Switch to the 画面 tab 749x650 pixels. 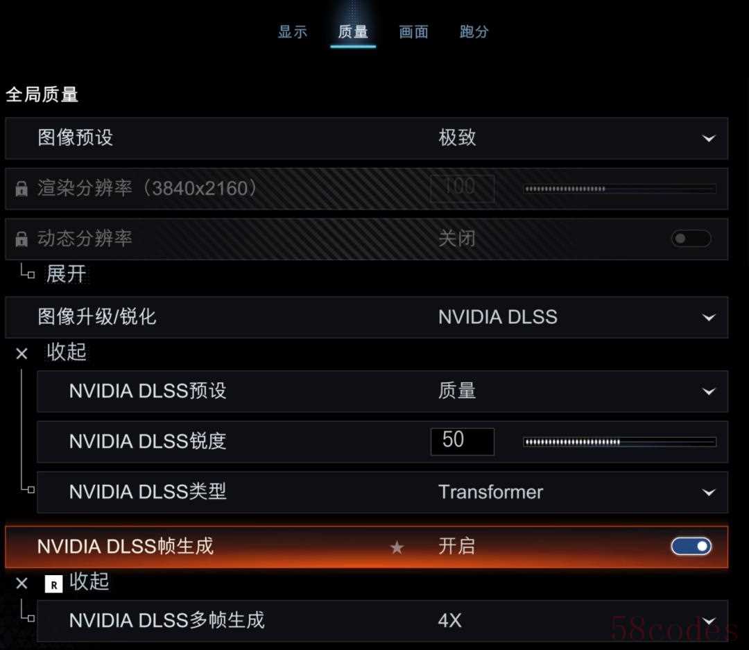tap(413, 32)
